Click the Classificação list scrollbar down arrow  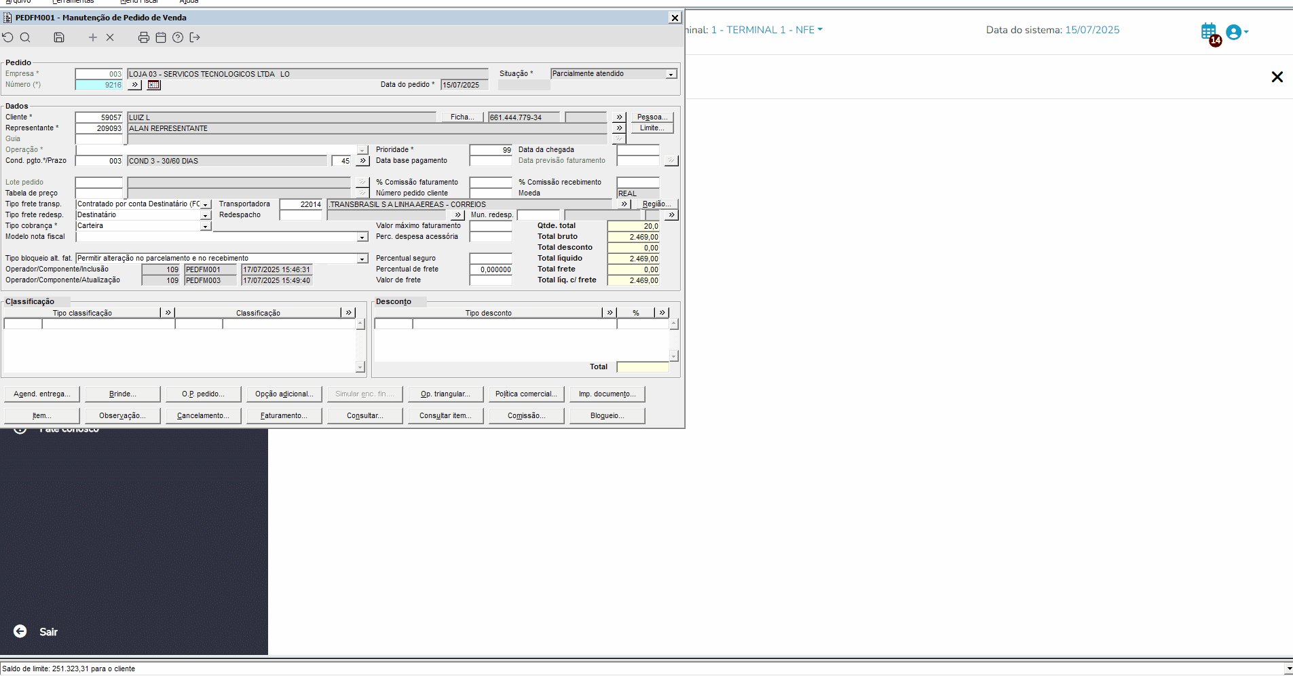[x=360, y=367]
